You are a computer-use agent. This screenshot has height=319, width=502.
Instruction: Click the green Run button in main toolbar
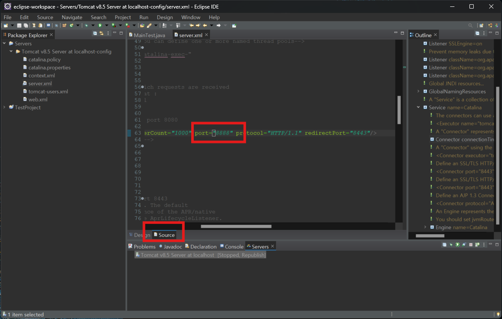click(x=100, y=26)
